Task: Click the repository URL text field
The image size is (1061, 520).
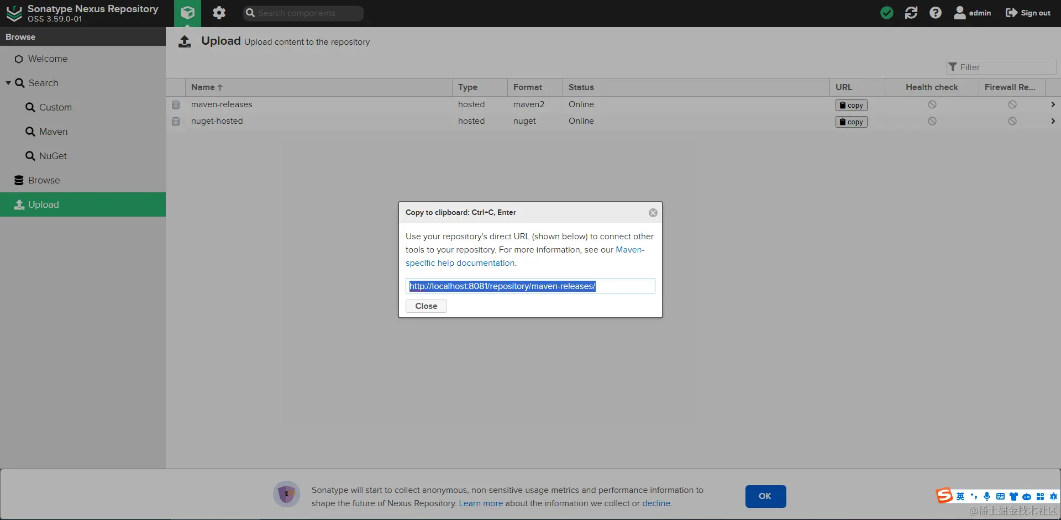Action: [x=530, y=286]
